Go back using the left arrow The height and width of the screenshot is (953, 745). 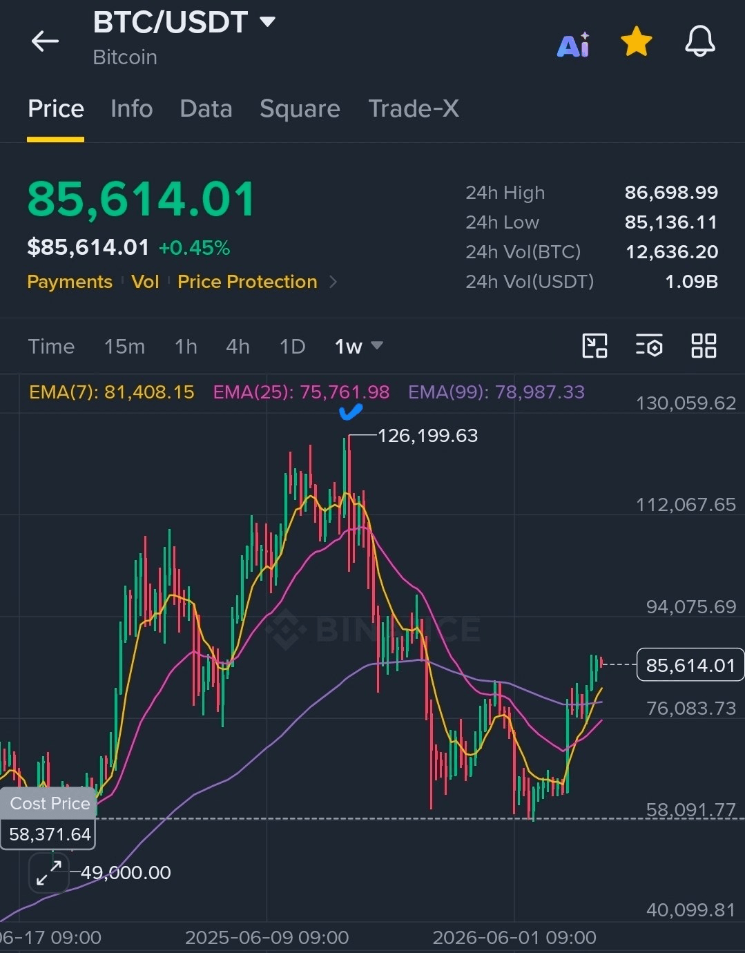point(45,41)
